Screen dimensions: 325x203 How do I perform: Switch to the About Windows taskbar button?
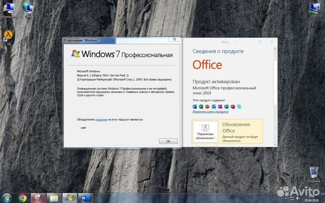[x=70, y=198]
